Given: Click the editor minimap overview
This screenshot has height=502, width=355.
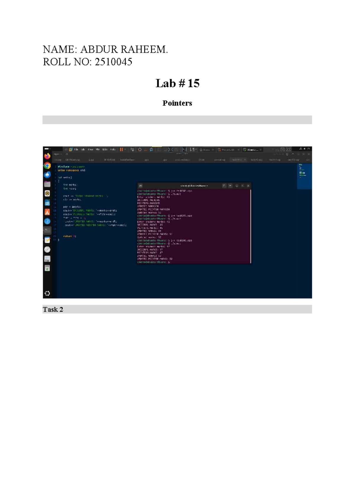Looking at the screenshot, I should coord(304,176).
